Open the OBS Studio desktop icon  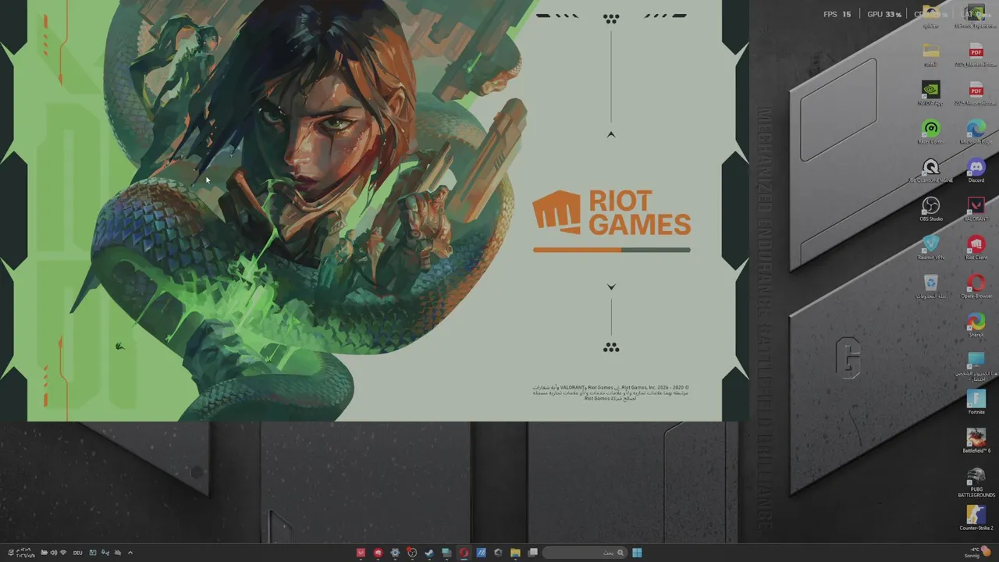pos(930,209)
